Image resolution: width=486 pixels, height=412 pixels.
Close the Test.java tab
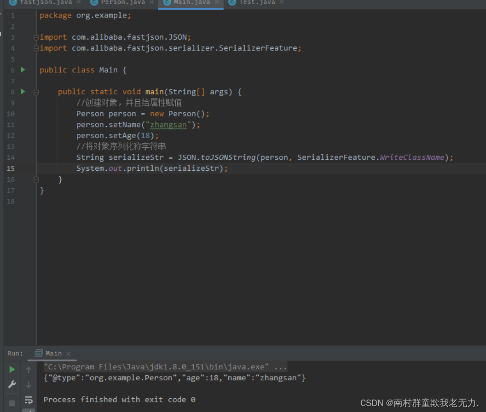(282, 2)
